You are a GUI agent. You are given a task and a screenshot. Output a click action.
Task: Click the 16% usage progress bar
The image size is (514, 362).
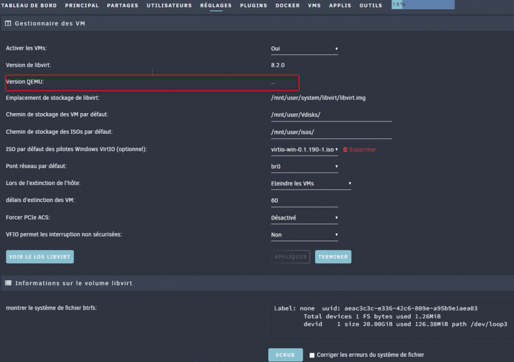(x=423, y=5)
